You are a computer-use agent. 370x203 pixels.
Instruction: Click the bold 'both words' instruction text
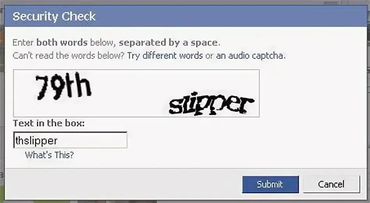tap(62, 43)
